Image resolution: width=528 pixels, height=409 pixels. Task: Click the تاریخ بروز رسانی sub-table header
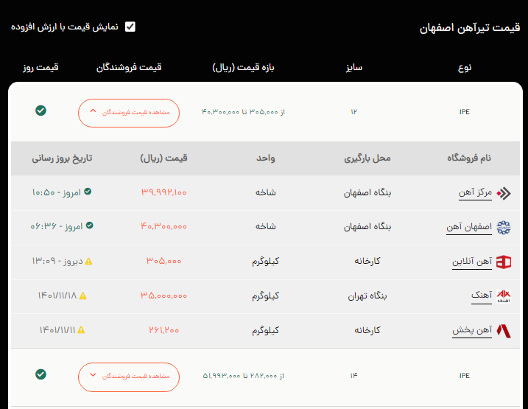point(62,158)
